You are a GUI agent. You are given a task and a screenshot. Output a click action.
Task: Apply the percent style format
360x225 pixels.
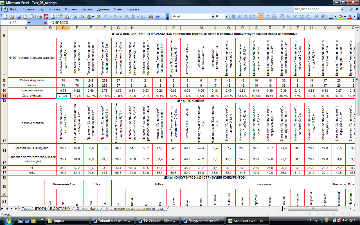click(x=288, y=17)
